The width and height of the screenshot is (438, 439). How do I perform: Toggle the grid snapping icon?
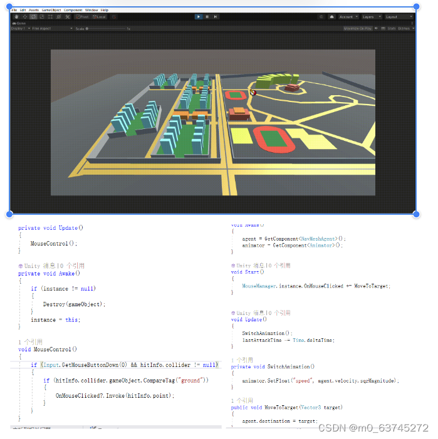tap(113, 17)
